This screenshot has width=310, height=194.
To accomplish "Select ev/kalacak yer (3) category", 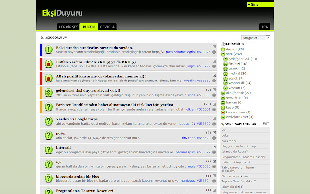I will click(x=240, y=117).
